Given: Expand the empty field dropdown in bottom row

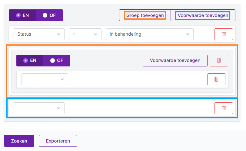Looking at the screenshot, I should pyautogui.click(x=39, y=108).
